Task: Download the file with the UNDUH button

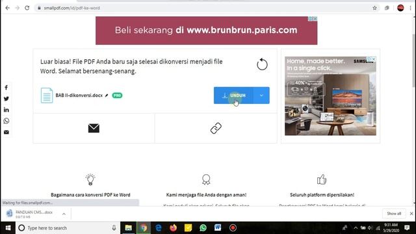Action: click(x=233, y=96)
